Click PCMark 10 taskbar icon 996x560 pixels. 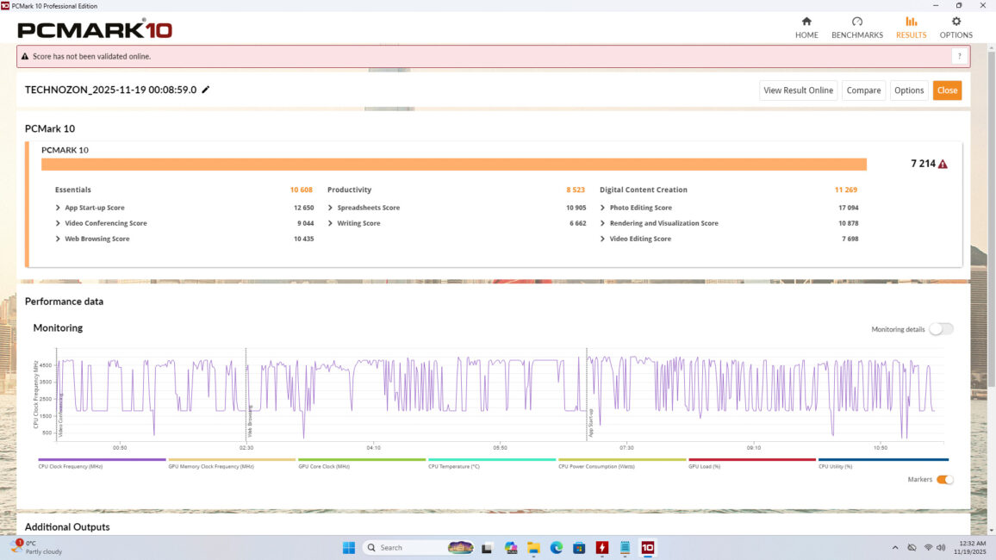pyautogui.click(x=647, y=548)
